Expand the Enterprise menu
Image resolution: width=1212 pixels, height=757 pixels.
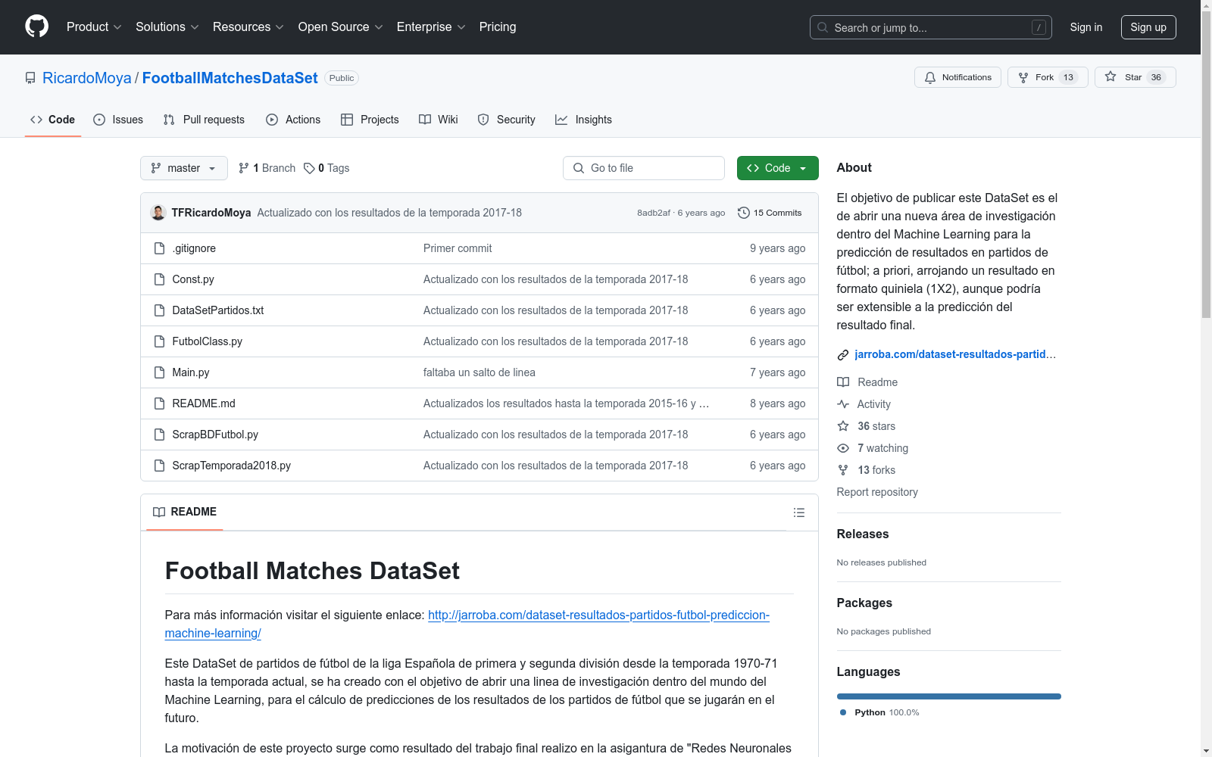[x=431, y=27]
